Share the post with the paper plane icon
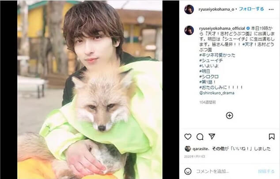The image size is (280, 179). pyautogui.click(x=212, y=137)
